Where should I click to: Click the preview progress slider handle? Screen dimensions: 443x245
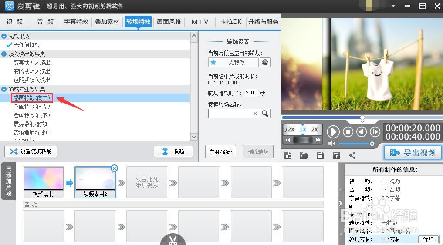coord(362,117)
